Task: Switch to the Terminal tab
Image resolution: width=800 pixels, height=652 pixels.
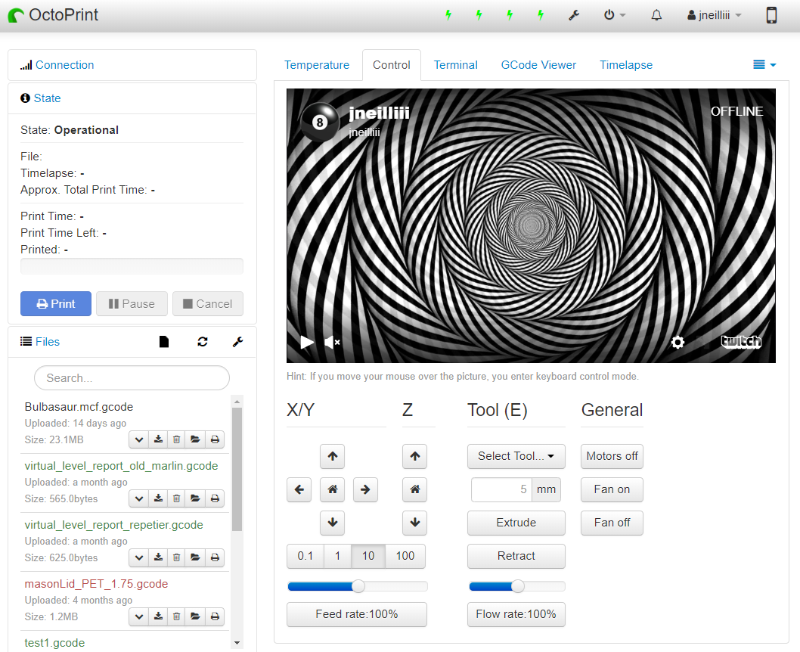Action: pyautogui.click(x=456, y=65)
